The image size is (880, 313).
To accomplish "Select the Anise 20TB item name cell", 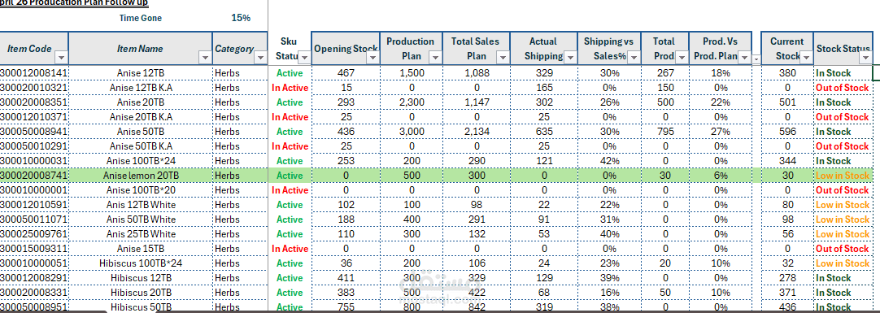I will (141, 102).
